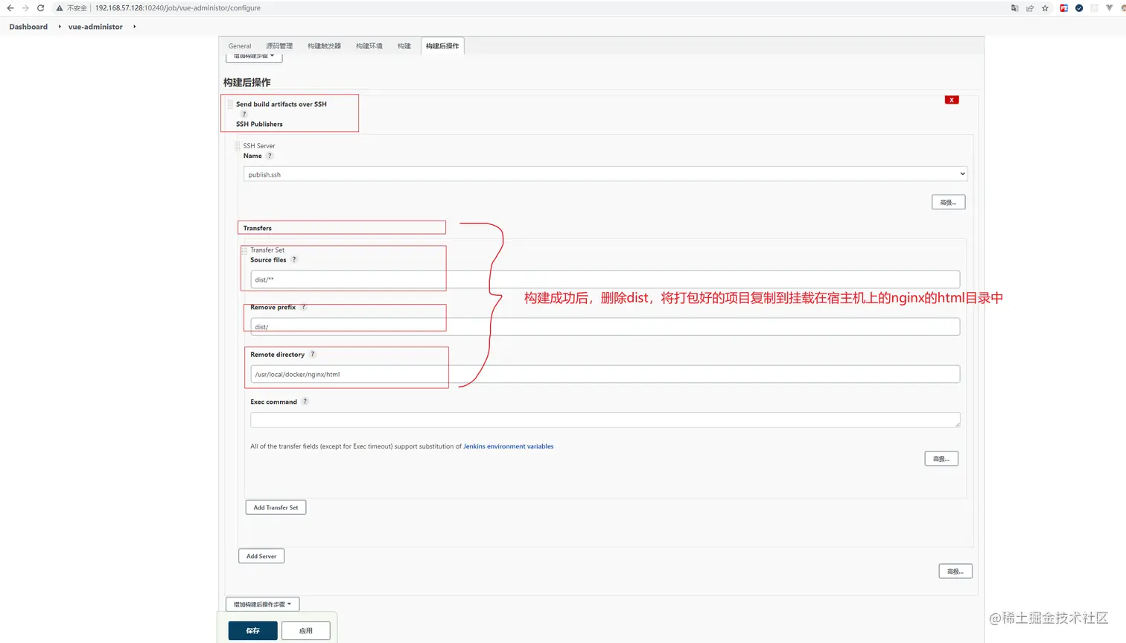Open the add build step dropdown
The image size is (1126, 643).
(x=254, y=57)
